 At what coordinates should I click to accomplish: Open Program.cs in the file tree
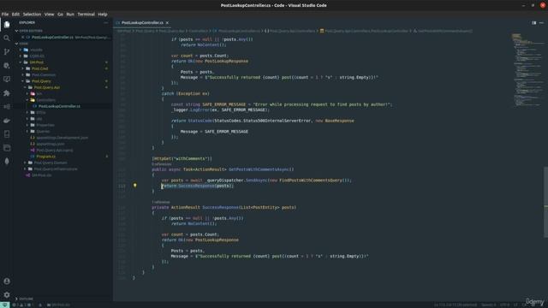(45, 157)
